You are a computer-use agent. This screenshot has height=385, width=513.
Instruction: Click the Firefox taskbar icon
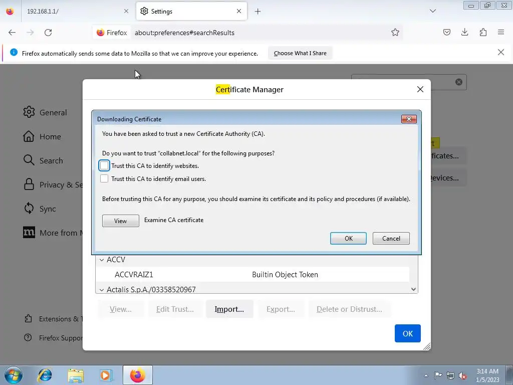[x=137, y=375]
